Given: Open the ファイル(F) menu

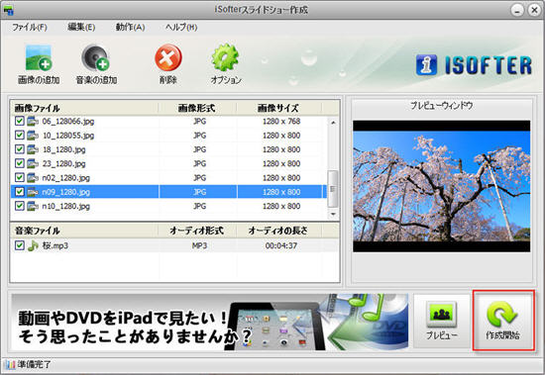Looking at the screenshot, I should (30, 27).
